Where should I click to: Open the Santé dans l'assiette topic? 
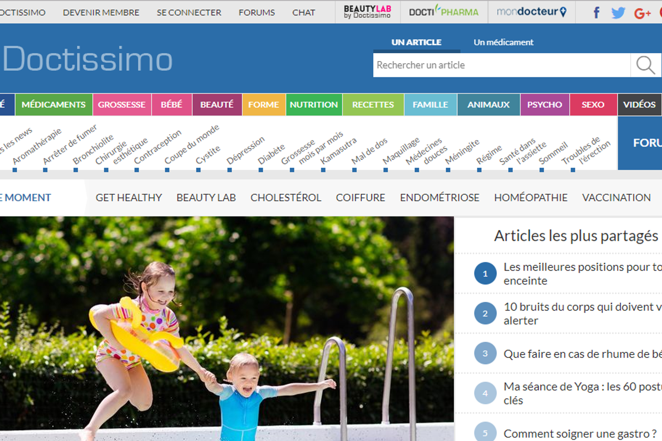point(523,152)
